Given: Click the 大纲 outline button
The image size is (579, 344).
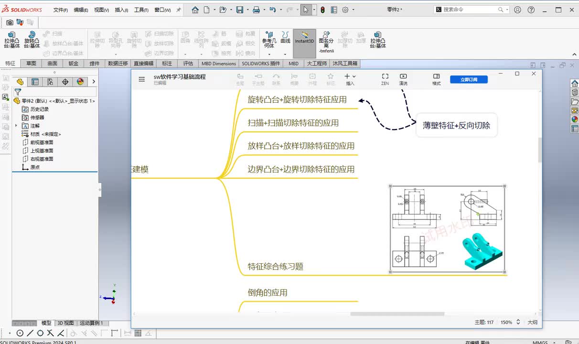Looking at the screenshot, I should click(532, 322).
